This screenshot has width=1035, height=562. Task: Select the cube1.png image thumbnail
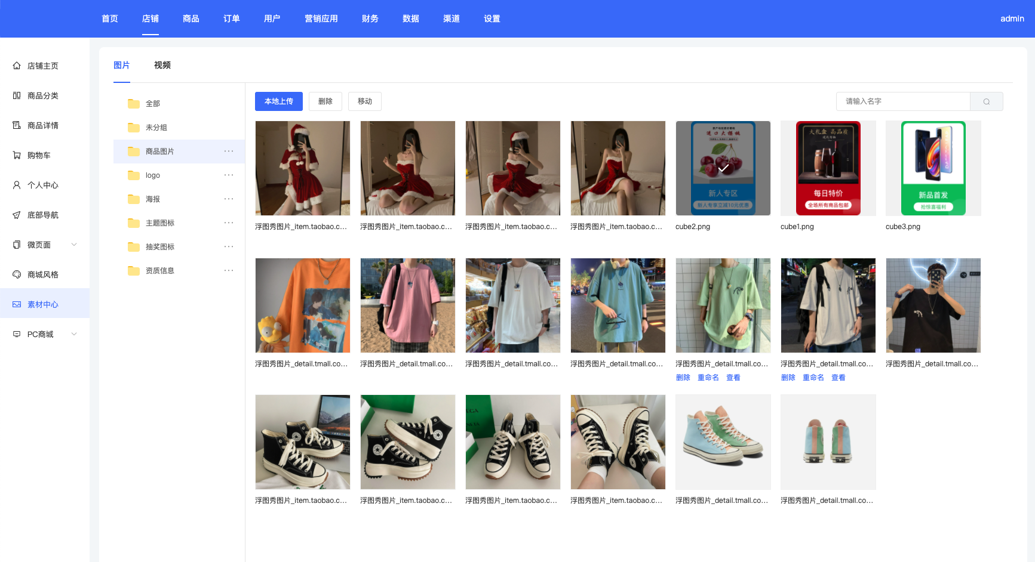pyautogui.click(x=828, y=168)
